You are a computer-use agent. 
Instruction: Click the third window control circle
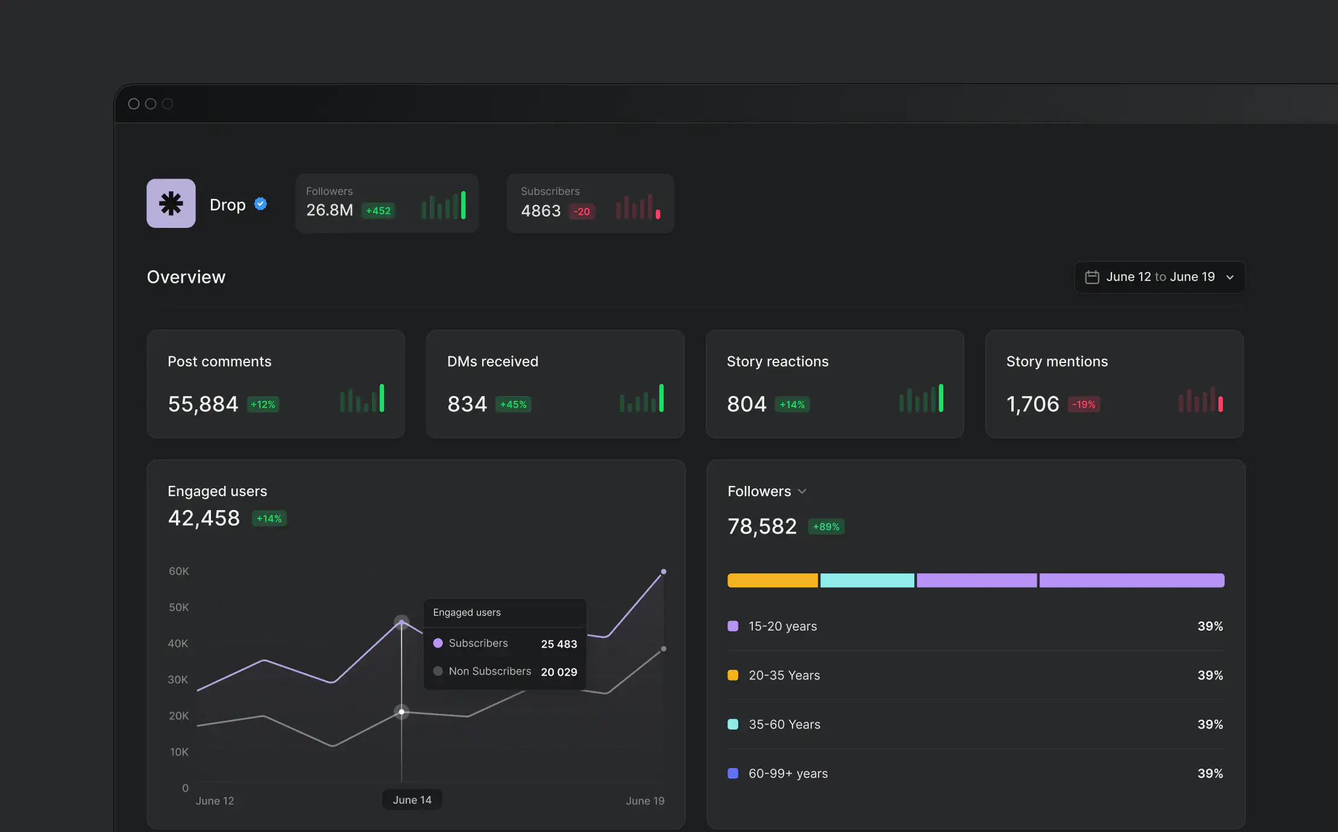[168, 104]
